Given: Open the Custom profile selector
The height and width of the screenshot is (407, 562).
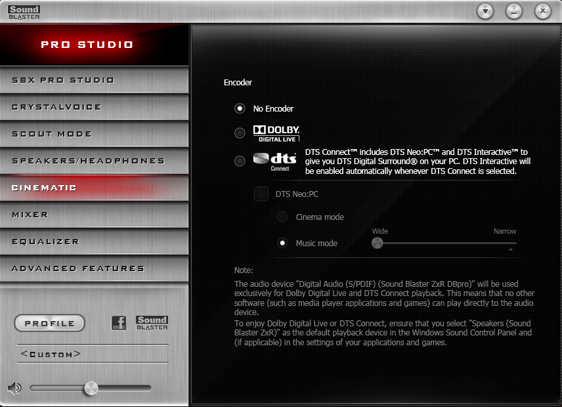Looking at the screenshot, I should click(93, 354).
